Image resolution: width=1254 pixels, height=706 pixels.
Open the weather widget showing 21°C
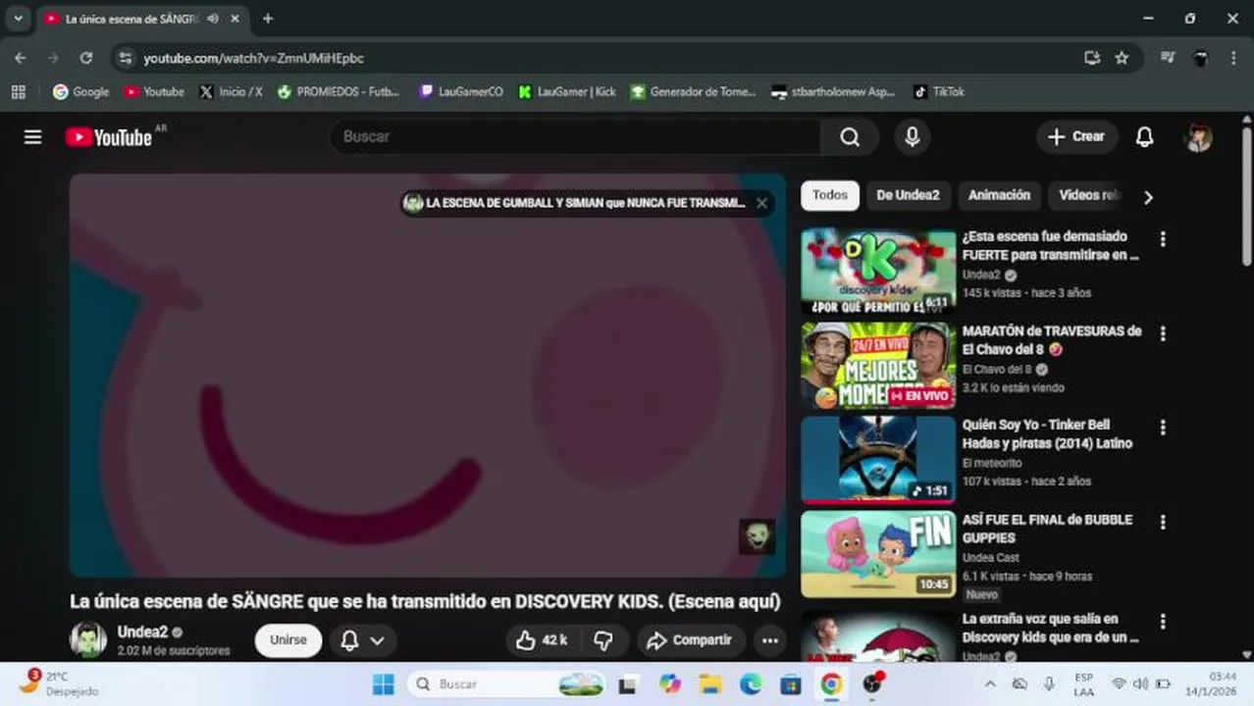tap(59, 683)
